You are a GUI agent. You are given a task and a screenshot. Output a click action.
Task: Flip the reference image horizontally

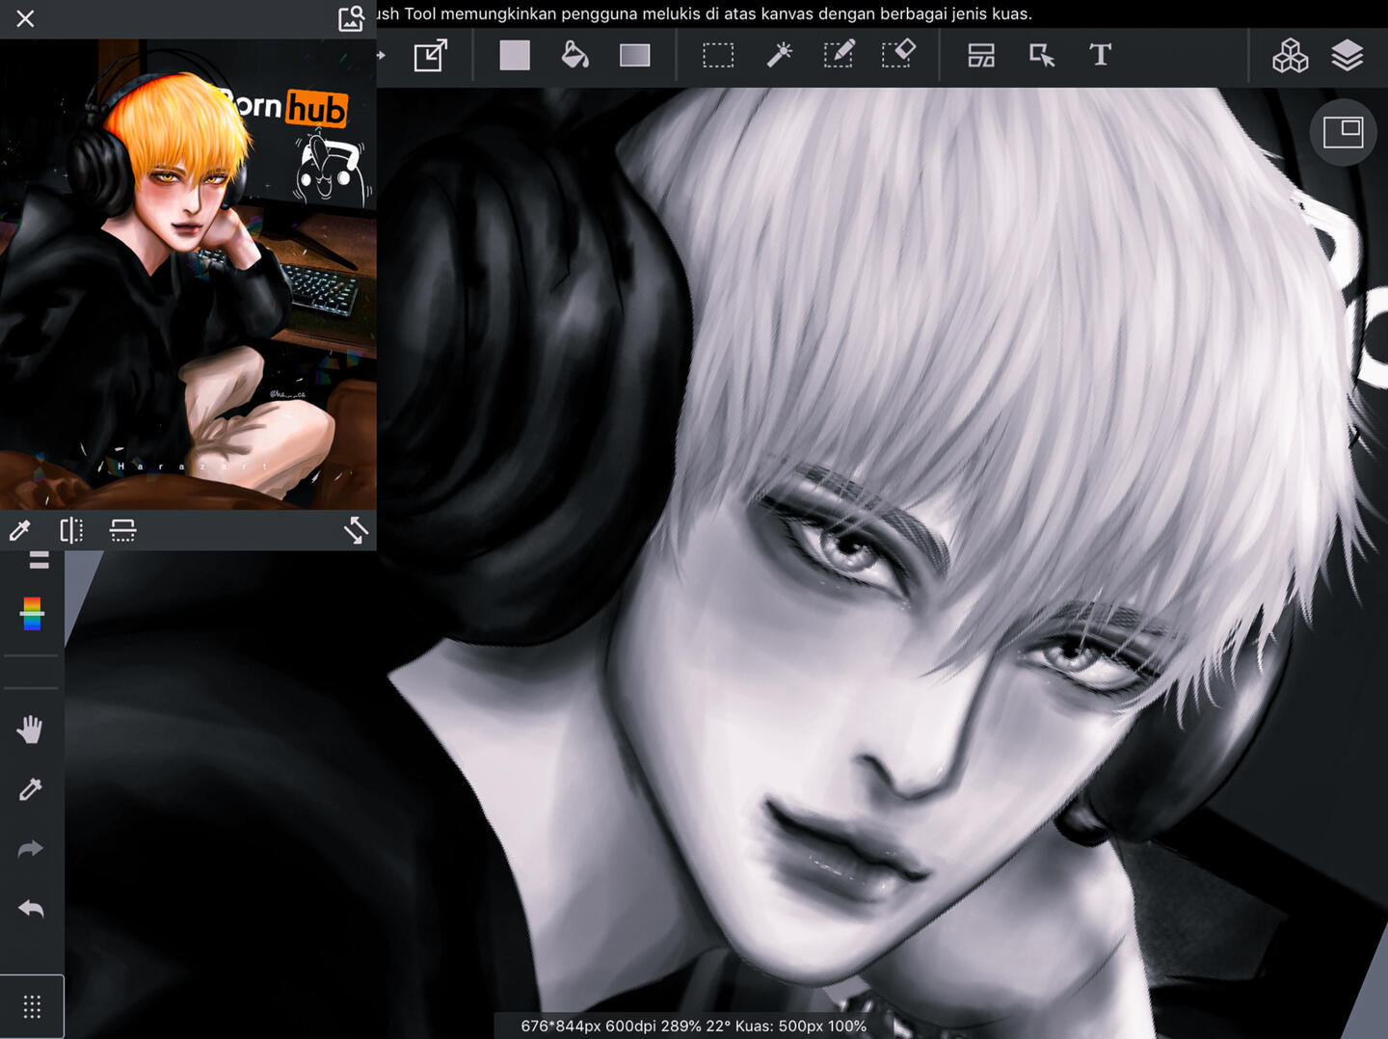(x=71, y=530)
